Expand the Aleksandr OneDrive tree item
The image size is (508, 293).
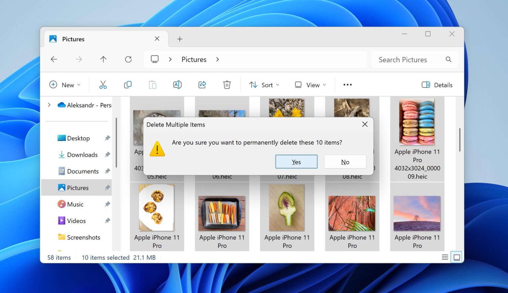point(49,105)
